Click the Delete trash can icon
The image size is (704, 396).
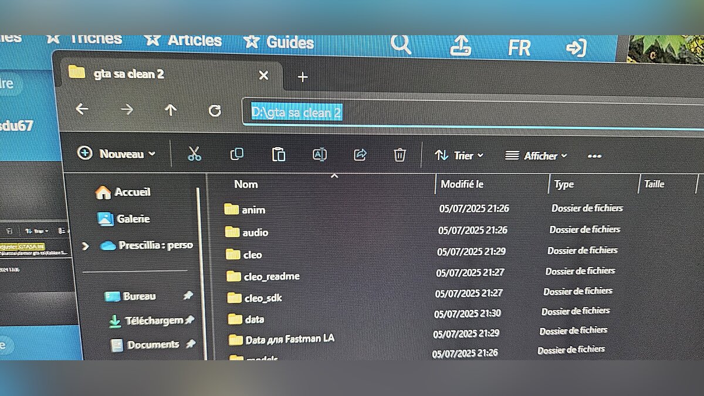pos(400,155)
